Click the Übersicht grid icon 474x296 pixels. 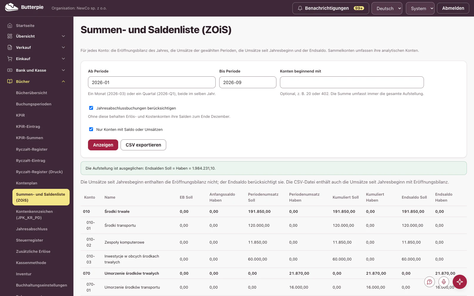(10, 36)
